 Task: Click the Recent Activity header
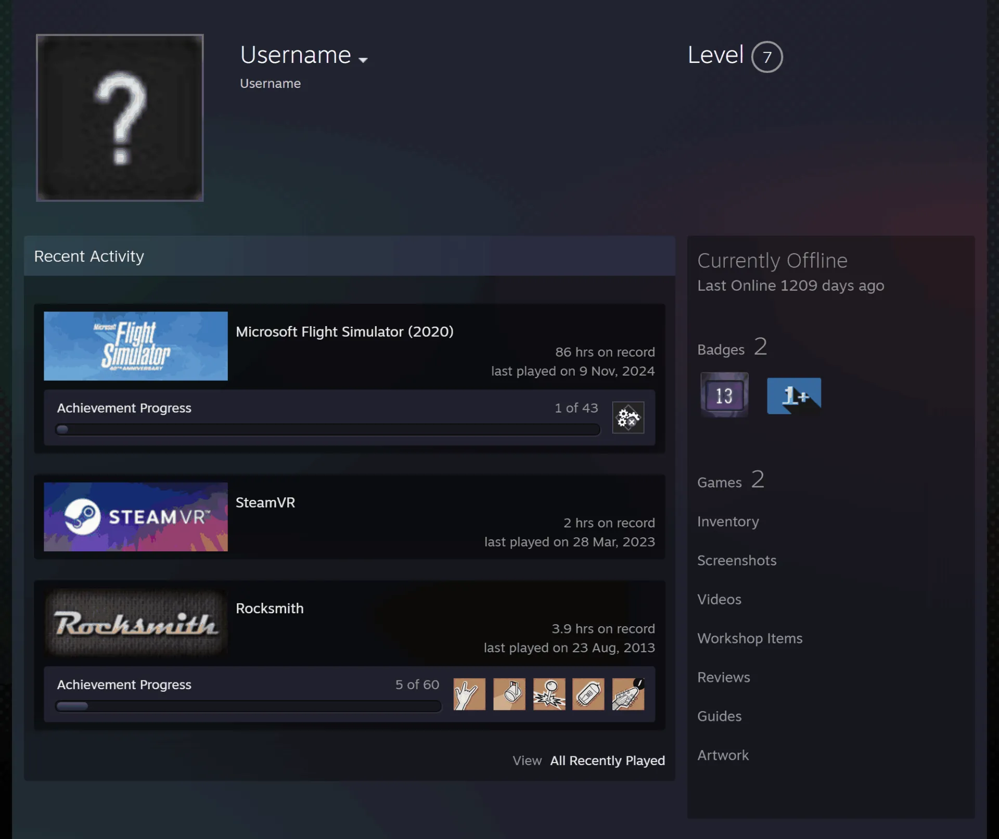point(350,256)
